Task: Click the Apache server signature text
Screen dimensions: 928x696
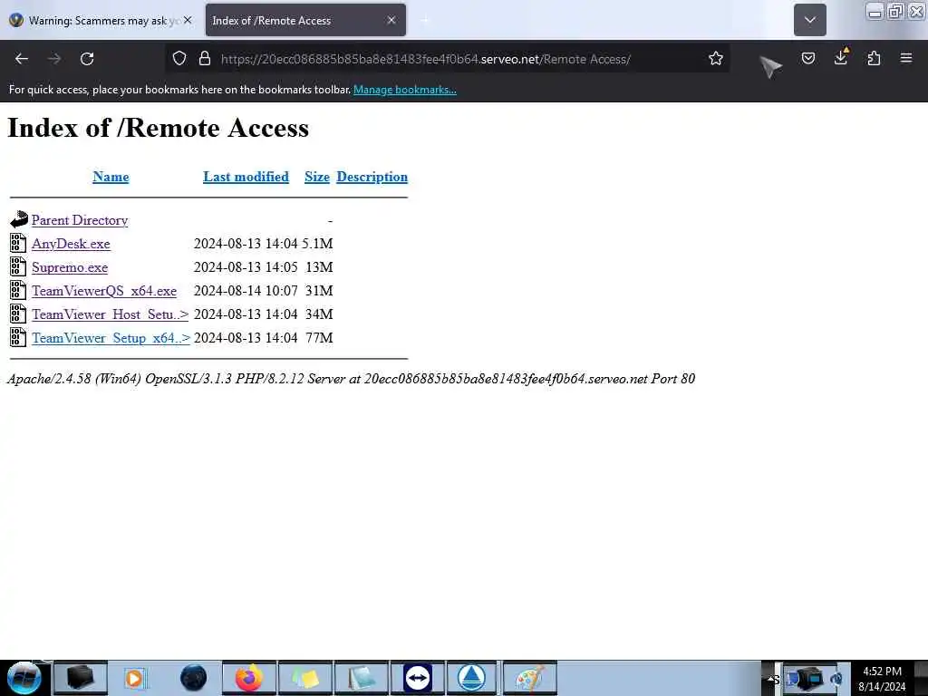Action: [x=351, y=379]
